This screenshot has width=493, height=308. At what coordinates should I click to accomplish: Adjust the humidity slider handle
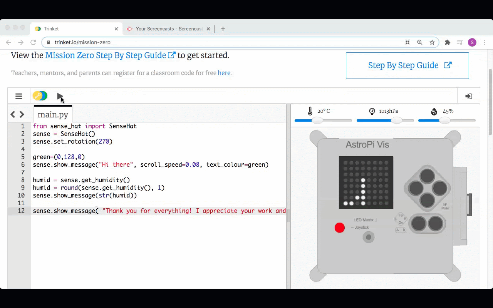[x=444, y=121]
